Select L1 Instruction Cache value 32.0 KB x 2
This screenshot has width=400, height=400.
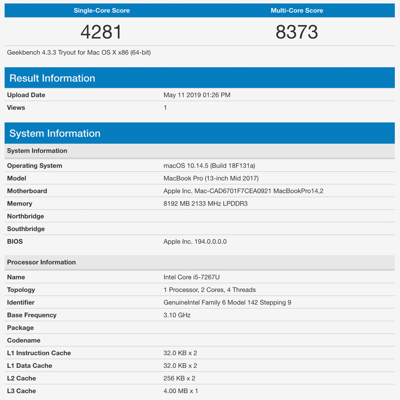(180, 353)
